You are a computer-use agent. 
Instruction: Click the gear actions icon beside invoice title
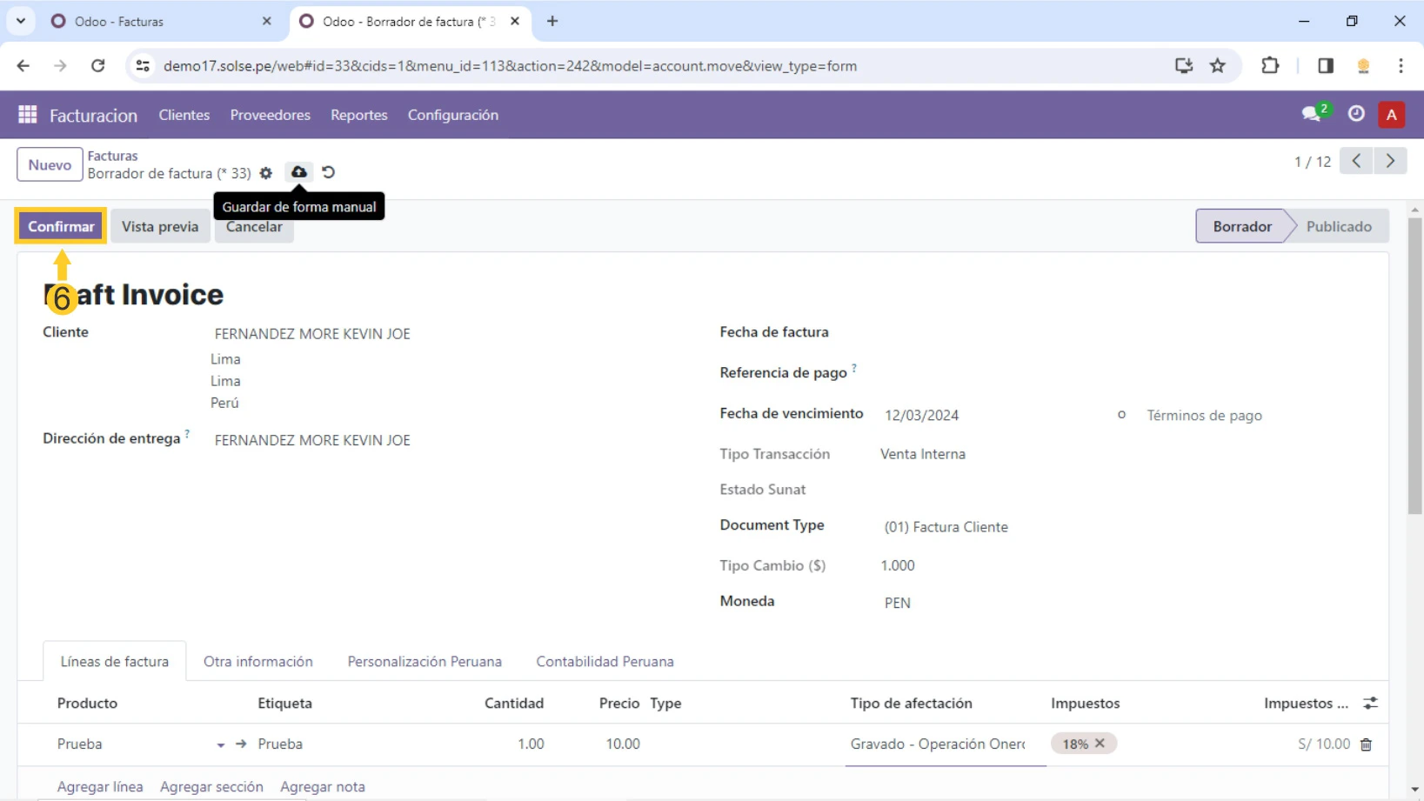coord(266,173)
